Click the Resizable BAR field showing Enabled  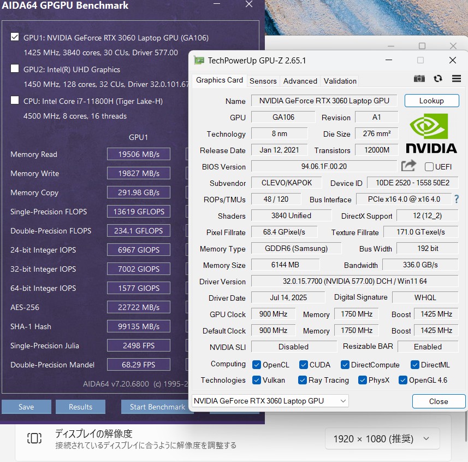[428, 347]
